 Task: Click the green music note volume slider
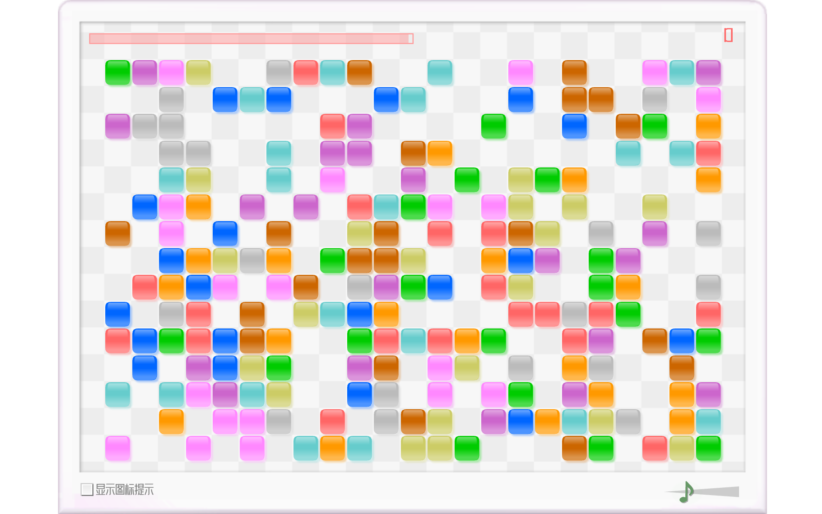(686, 492)
